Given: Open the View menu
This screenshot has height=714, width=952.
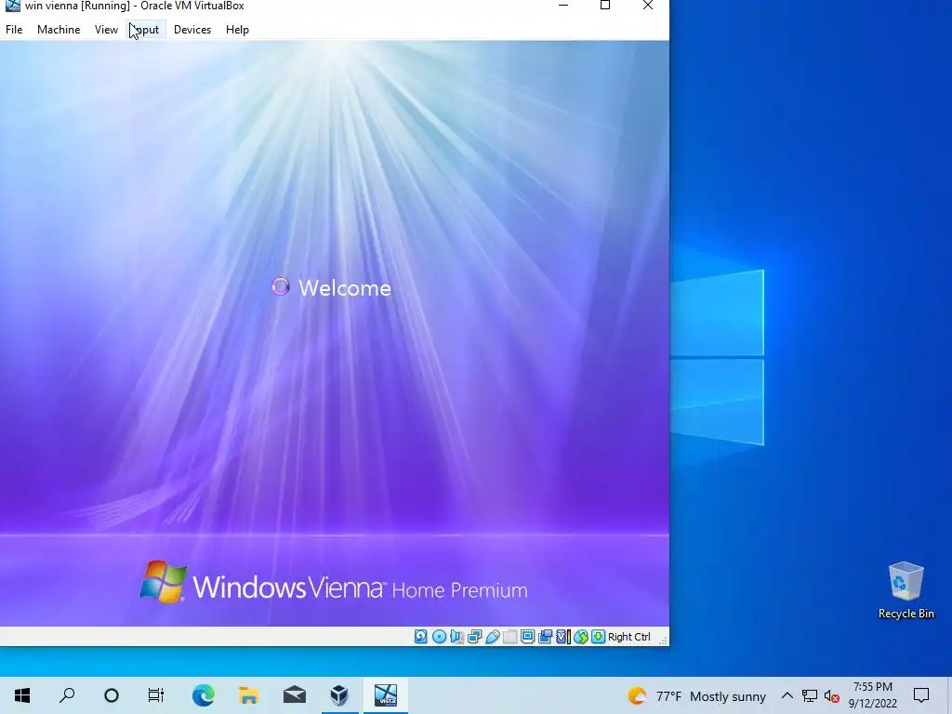Looking at the screenshot, I should [x=106, y=30].
